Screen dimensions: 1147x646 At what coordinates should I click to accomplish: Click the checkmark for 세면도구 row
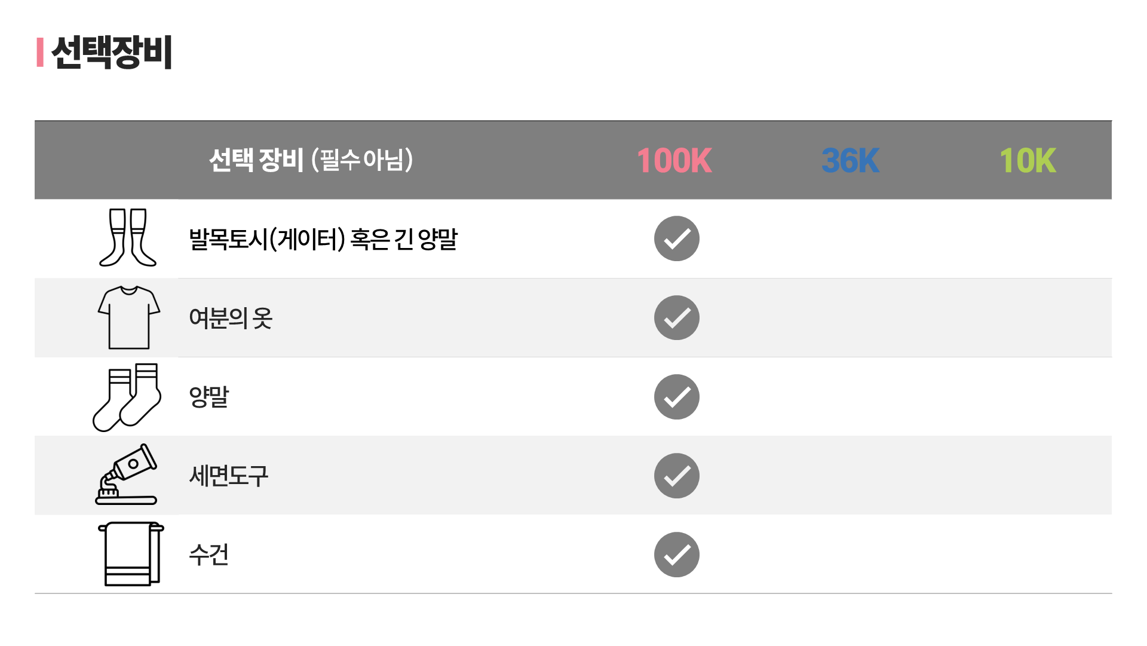676,476
